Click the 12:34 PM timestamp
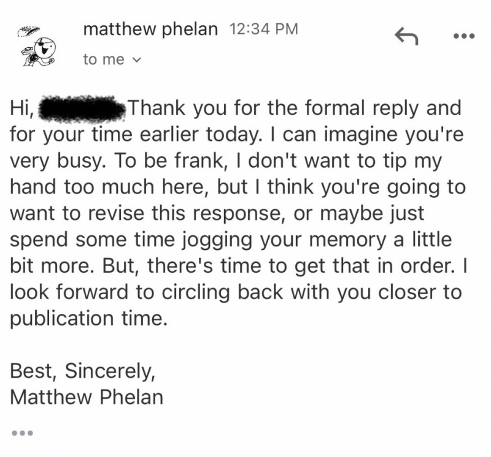The width and height of the screenshot is (491, 457). tap(263, 29)
